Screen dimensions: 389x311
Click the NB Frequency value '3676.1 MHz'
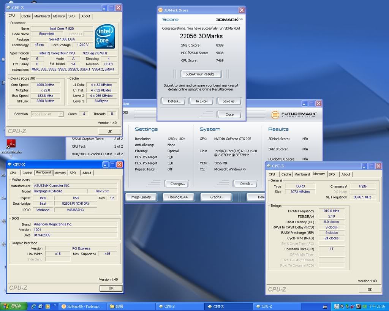(362, 197)
